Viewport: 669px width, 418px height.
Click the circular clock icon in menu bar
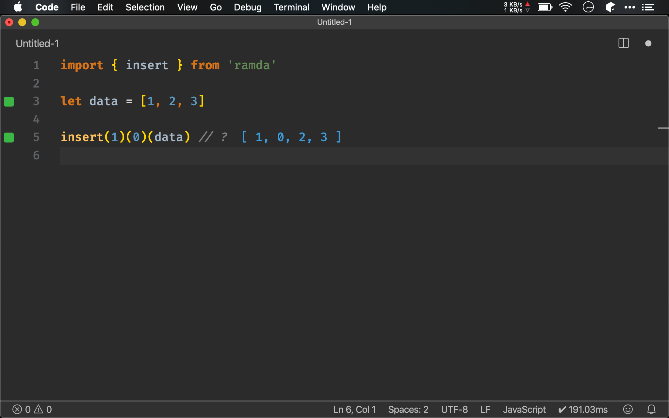[x=588, y=7]
